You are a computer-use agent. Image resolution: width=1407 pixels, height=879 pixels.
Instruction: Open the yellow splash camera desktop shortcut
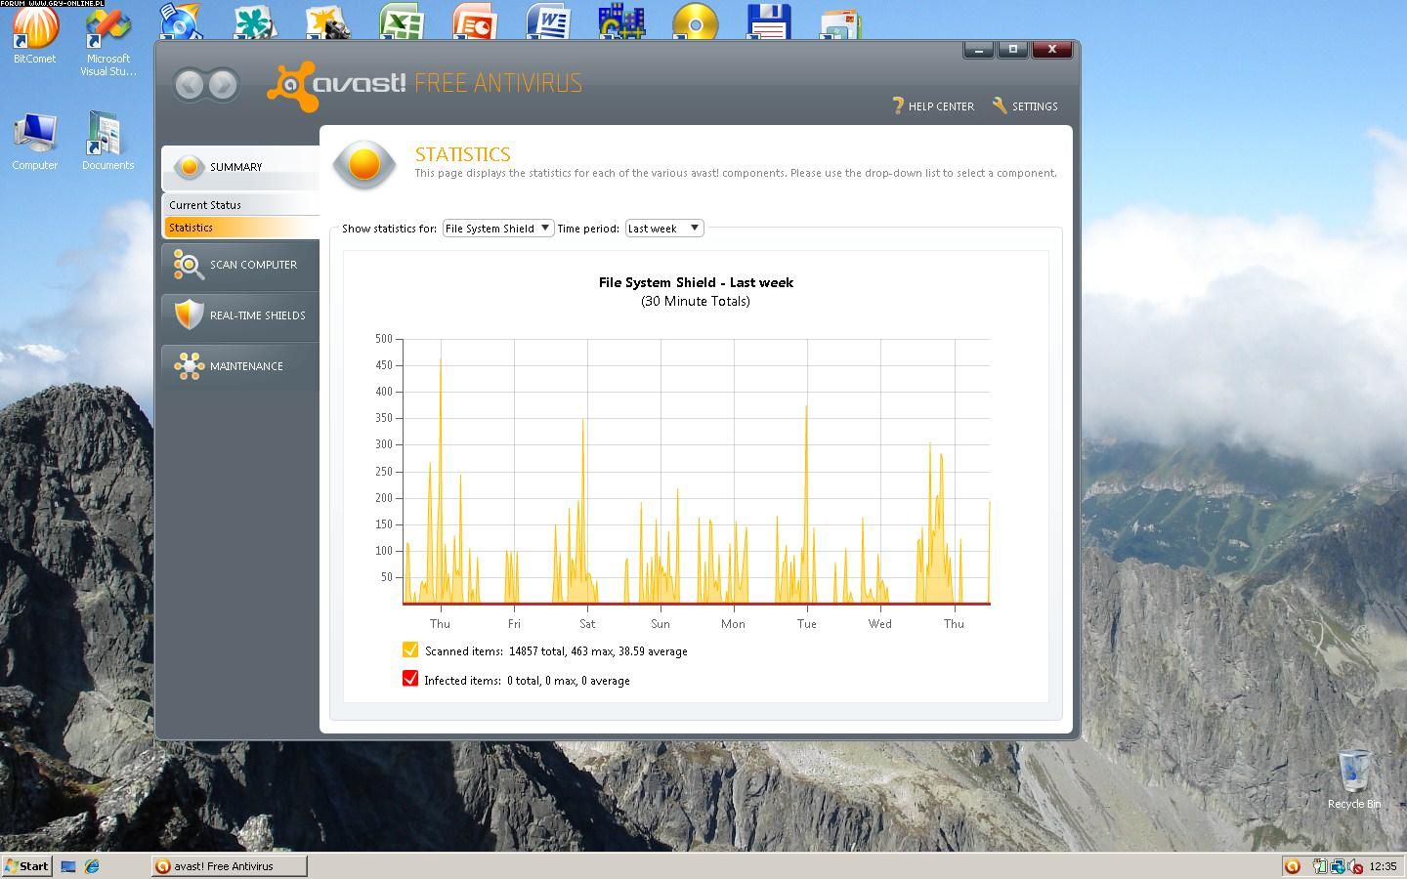tap(328, 21)
